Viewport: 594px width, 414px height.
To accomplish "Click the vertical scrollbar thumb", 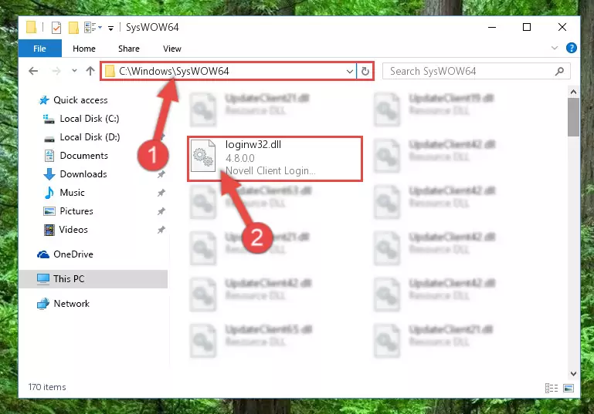I will tap(573, 117).
